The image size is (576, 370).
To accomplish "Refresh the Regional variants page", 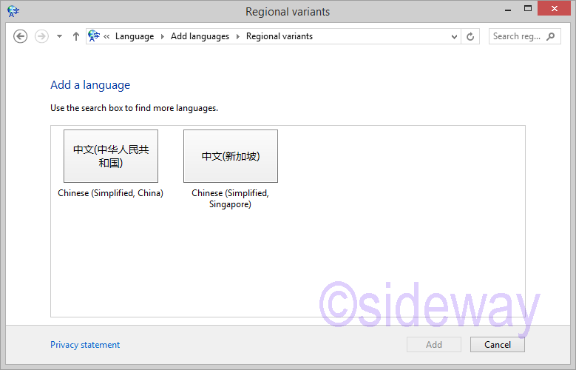I will pyautogui.click(x=471, y=36).
